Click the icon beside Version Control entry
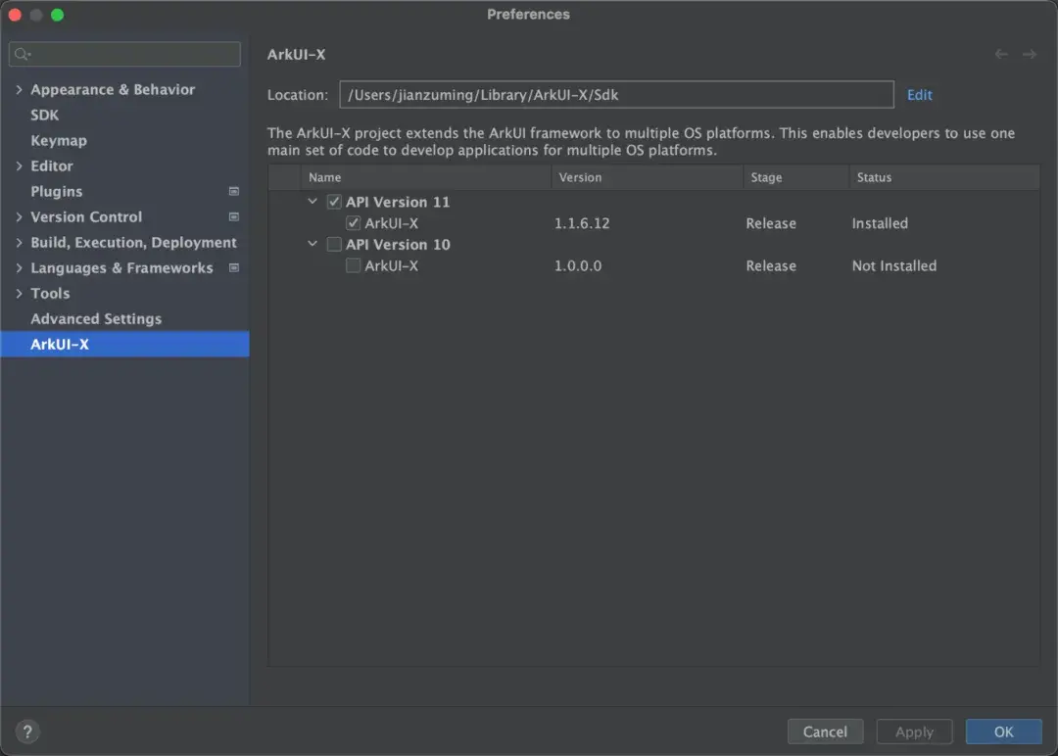 click(x=234, y=216)
